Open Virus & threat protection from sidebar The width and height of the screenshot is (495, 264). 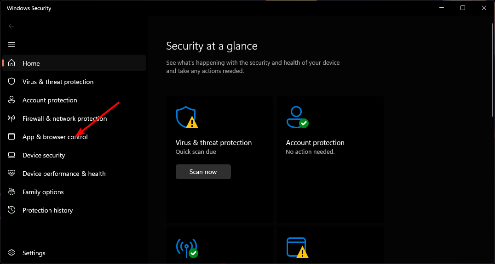click(74, 82)
